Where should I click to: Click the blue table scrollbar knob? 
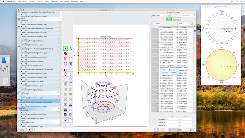click(195, 31)
